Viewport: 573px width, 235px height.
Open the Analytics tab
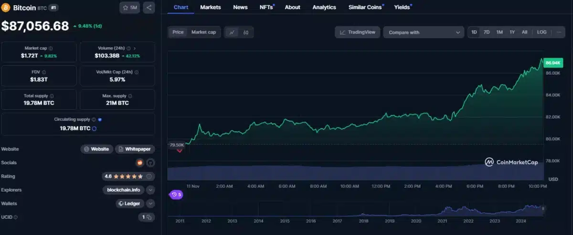pyautogui.click(x=324, y=7)
